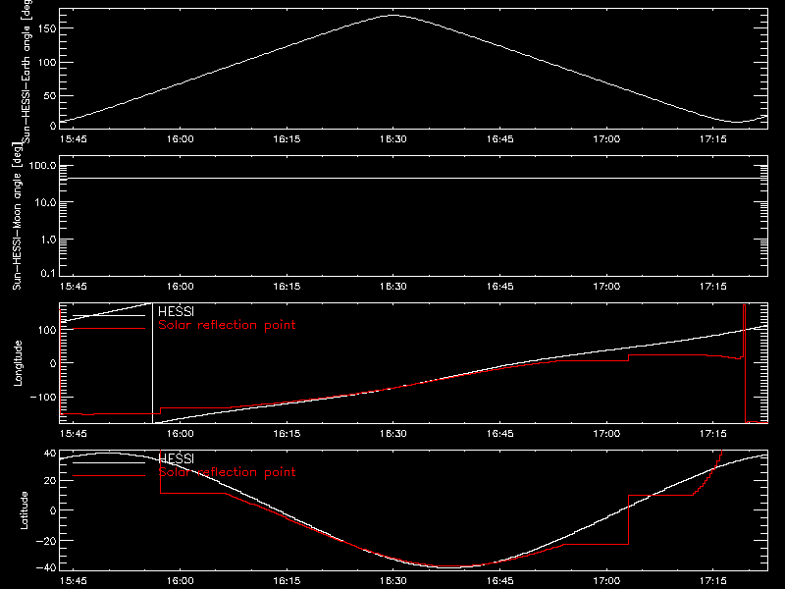The width and height of the screenshot is (785, 589).
Task: Select the Longitude axis title
Action: [18, 363]
